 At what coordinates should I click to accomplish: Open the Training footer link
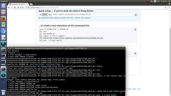[129, 89]
